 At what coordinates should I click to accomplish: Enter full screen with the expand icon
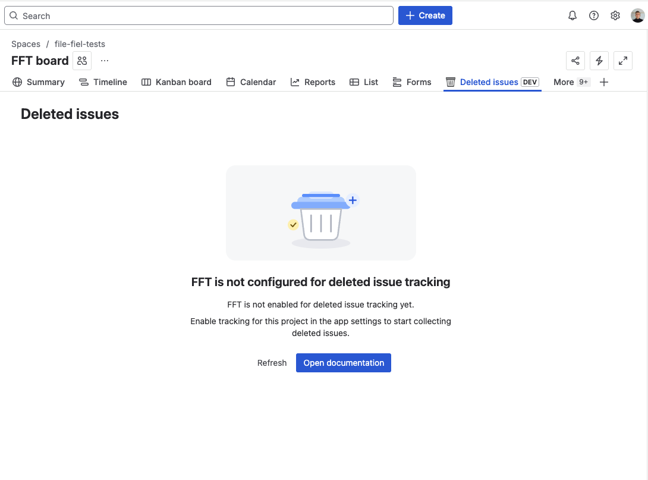(623, 61)
